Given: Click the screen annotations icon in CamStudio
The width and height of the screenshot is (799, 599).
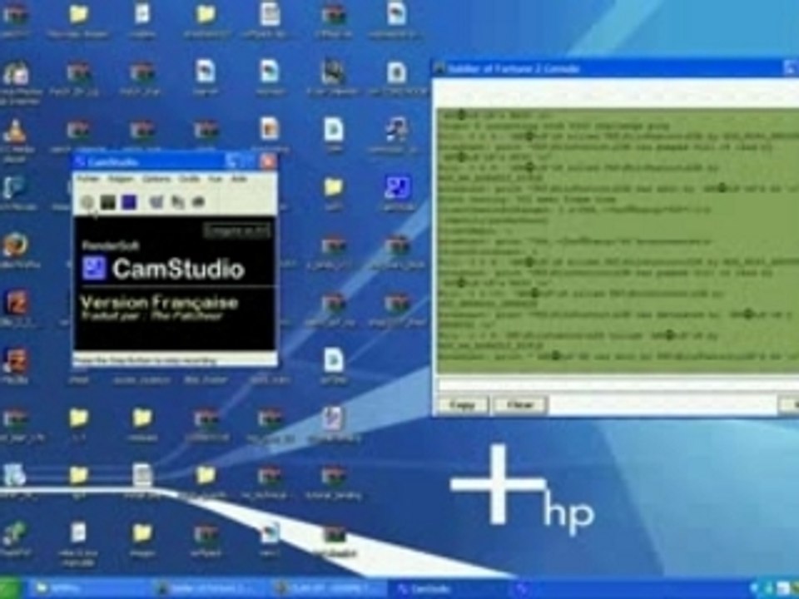Looking at the screenshot, I should coord(177,202).
